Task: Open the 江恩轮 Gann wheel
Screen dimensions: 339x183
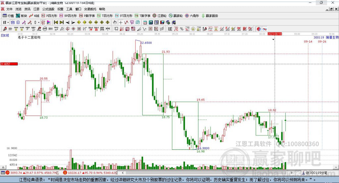Action: [160, 16]
